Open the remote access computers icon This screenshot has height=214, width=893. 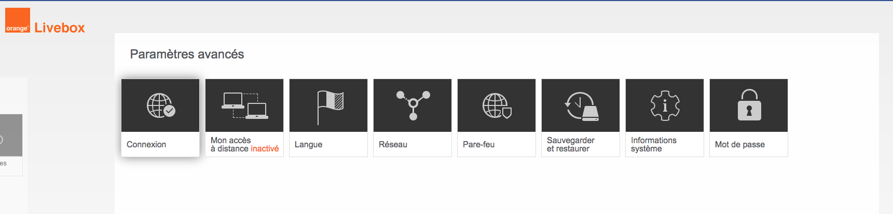244,105
